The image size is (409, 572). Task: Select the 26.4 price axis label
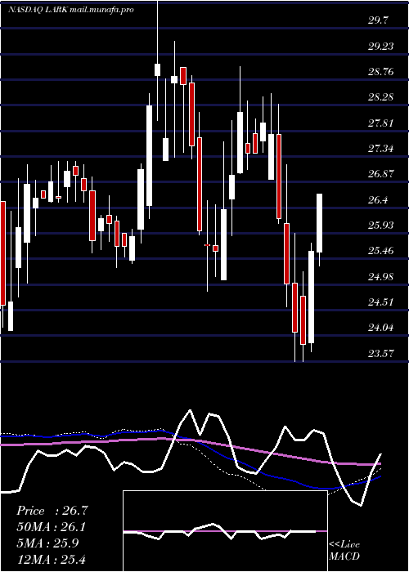pyautogui.click(x=378, y=200)
